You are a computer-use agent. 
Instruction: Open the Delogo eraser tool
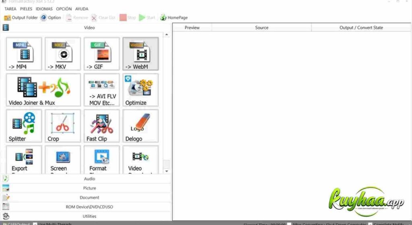coord(140,126)
